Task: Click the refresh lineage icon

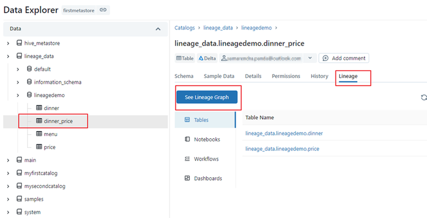Action: coord(424,98)
